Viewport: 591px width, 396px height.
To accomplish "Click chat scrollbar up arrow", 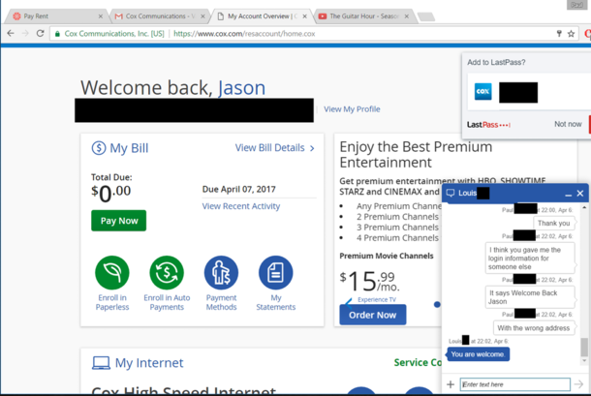I will click(584, 207).
